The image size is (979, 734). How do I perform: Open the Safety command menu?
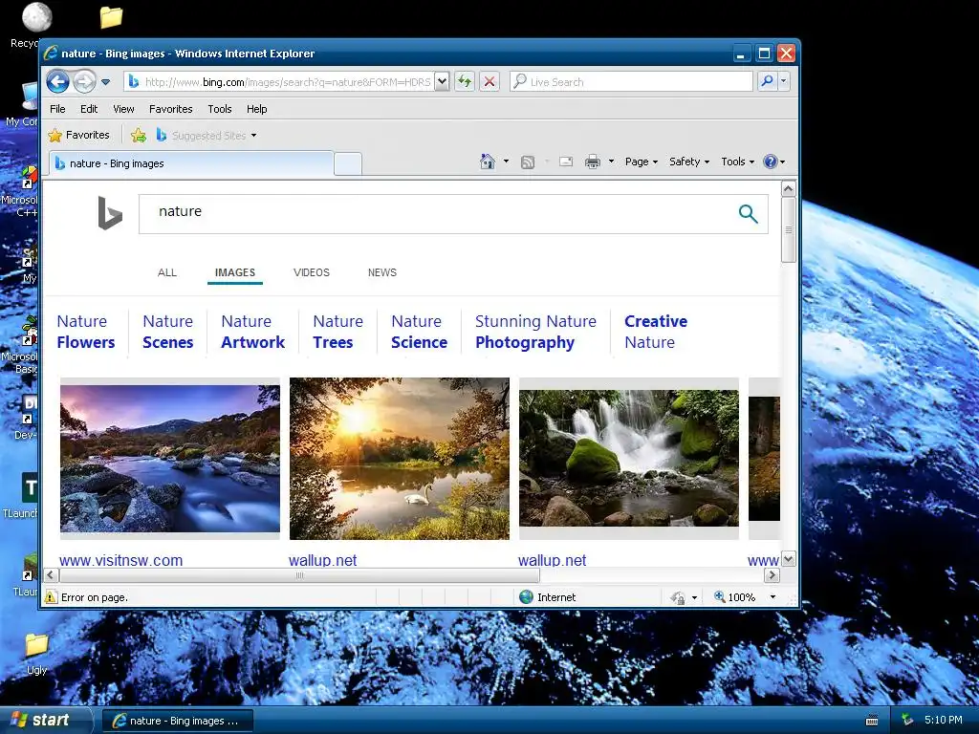(689, 162)
